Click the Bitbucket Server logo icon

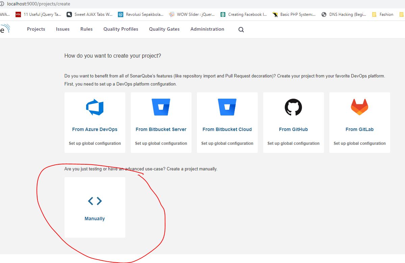(161, 107)
